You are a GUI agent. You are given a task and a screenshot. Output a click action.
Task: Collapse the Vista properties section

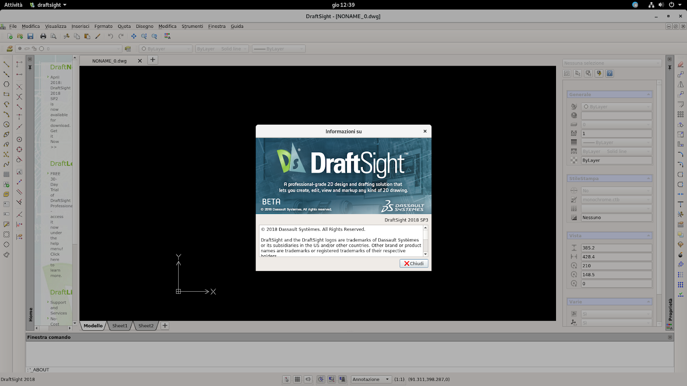610,235
